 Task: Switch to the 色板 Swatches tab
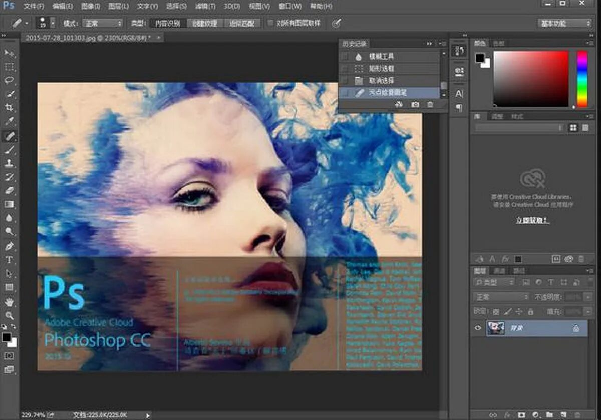pyautogui.click(x=499, y=44)
